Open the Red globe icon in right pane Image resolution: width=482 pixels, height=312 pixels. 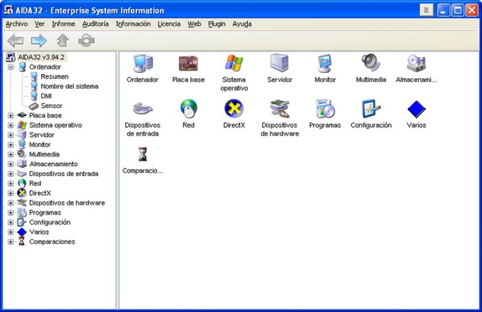pos(188,108)
